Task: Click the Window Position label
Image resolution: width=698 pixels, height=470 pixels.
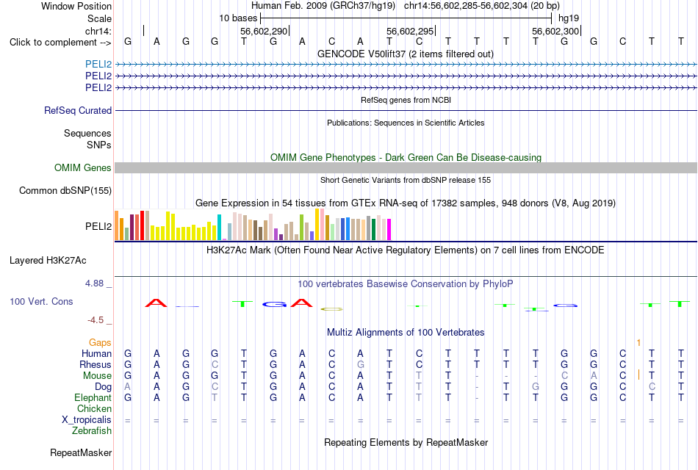Action: click(x=76, y=6)
